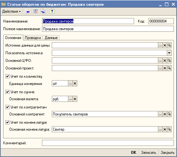Clear the Основной контрагент field with X
This screenshot has height=157, width=177.
165,114
